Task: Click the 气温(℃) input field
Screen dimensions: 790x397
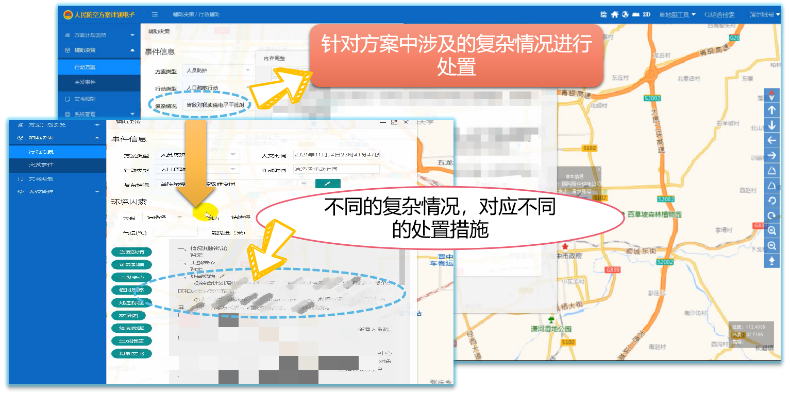Action: coord(175,232)
